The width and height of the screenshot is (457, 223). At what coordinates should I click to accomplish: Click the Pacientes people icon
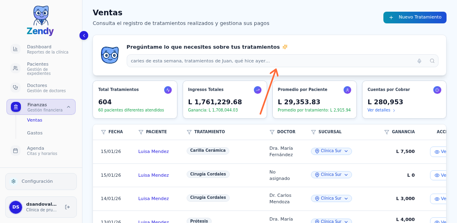pos(15,68)
